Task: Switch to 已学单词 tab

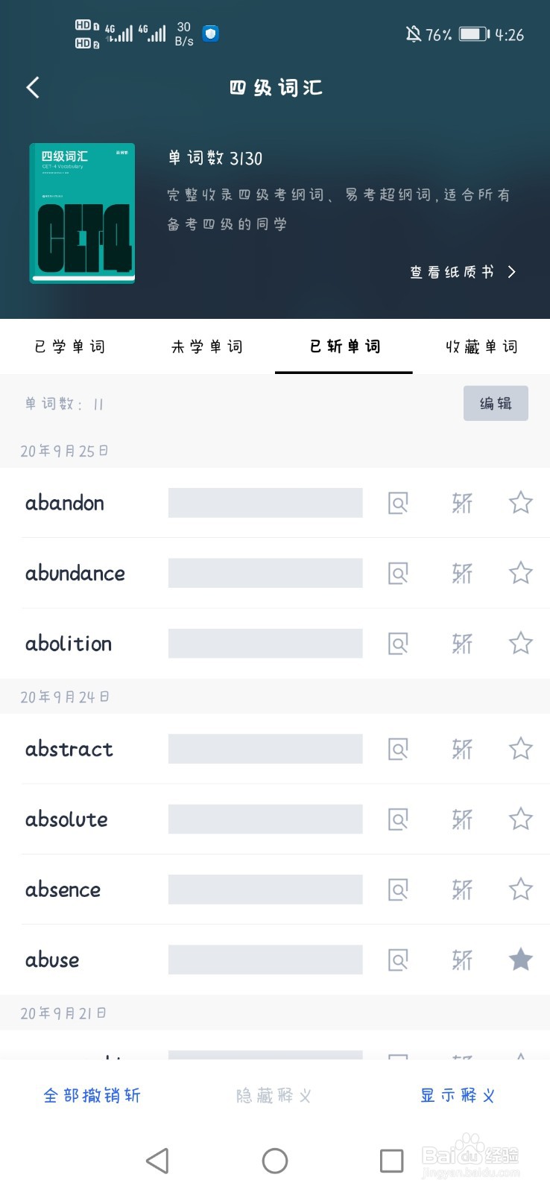Action: pyautogui.click(x=70, y=346)
